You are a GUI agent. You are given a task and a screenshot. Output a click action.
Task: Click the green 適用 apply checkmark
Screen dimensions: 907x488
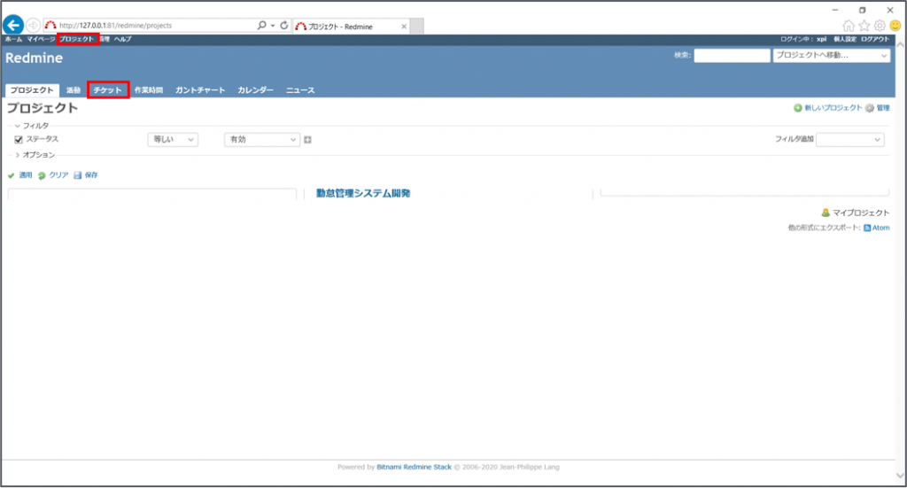pyautogui.click(x=12, y=175)
